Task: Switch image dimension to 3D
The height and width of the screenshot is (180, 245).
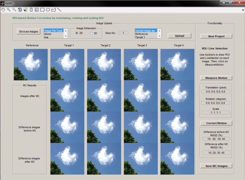Action: point(91,33)
